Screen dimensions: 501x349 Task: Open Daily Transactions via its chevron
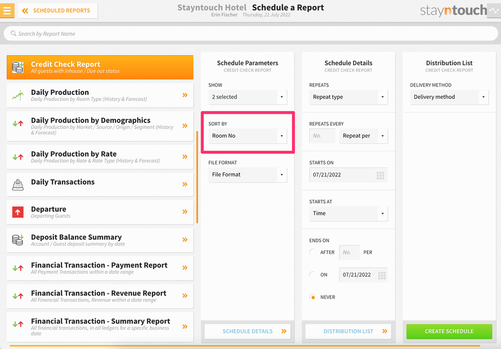pos(185,184)
